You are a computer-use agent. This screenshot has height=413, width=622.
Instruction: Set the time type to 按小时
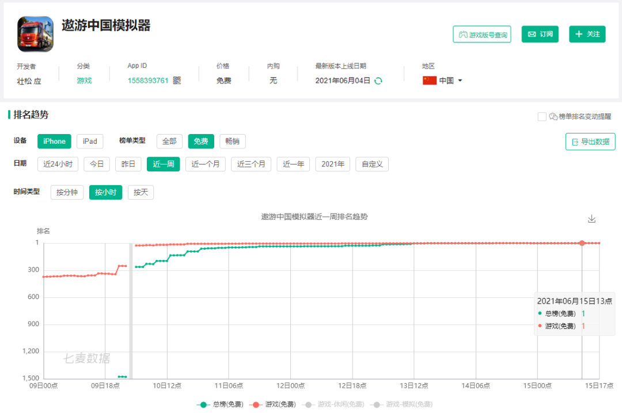(105, 192)
